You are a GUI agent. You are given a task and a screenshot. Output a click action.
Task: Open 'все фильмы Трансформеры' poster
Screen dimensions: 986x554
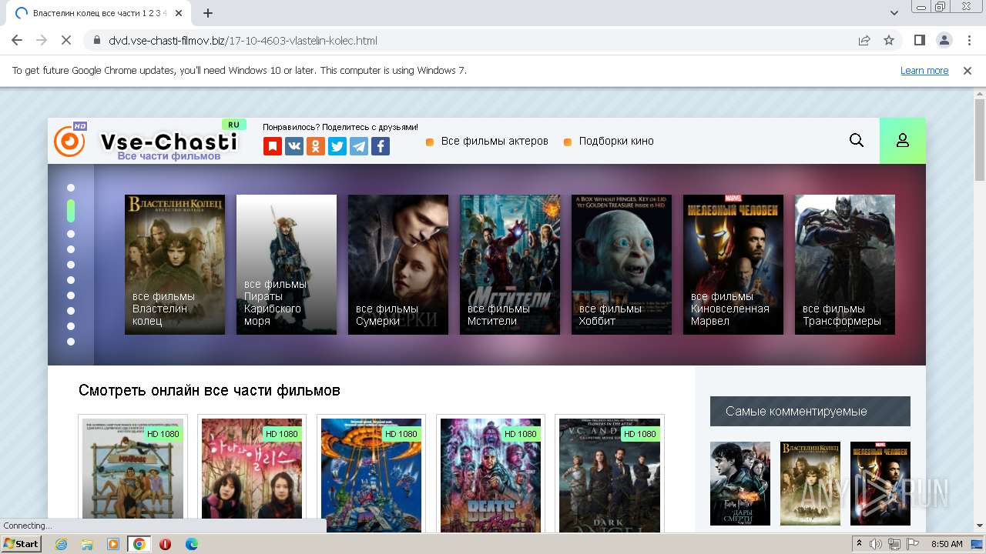[845, 265]
